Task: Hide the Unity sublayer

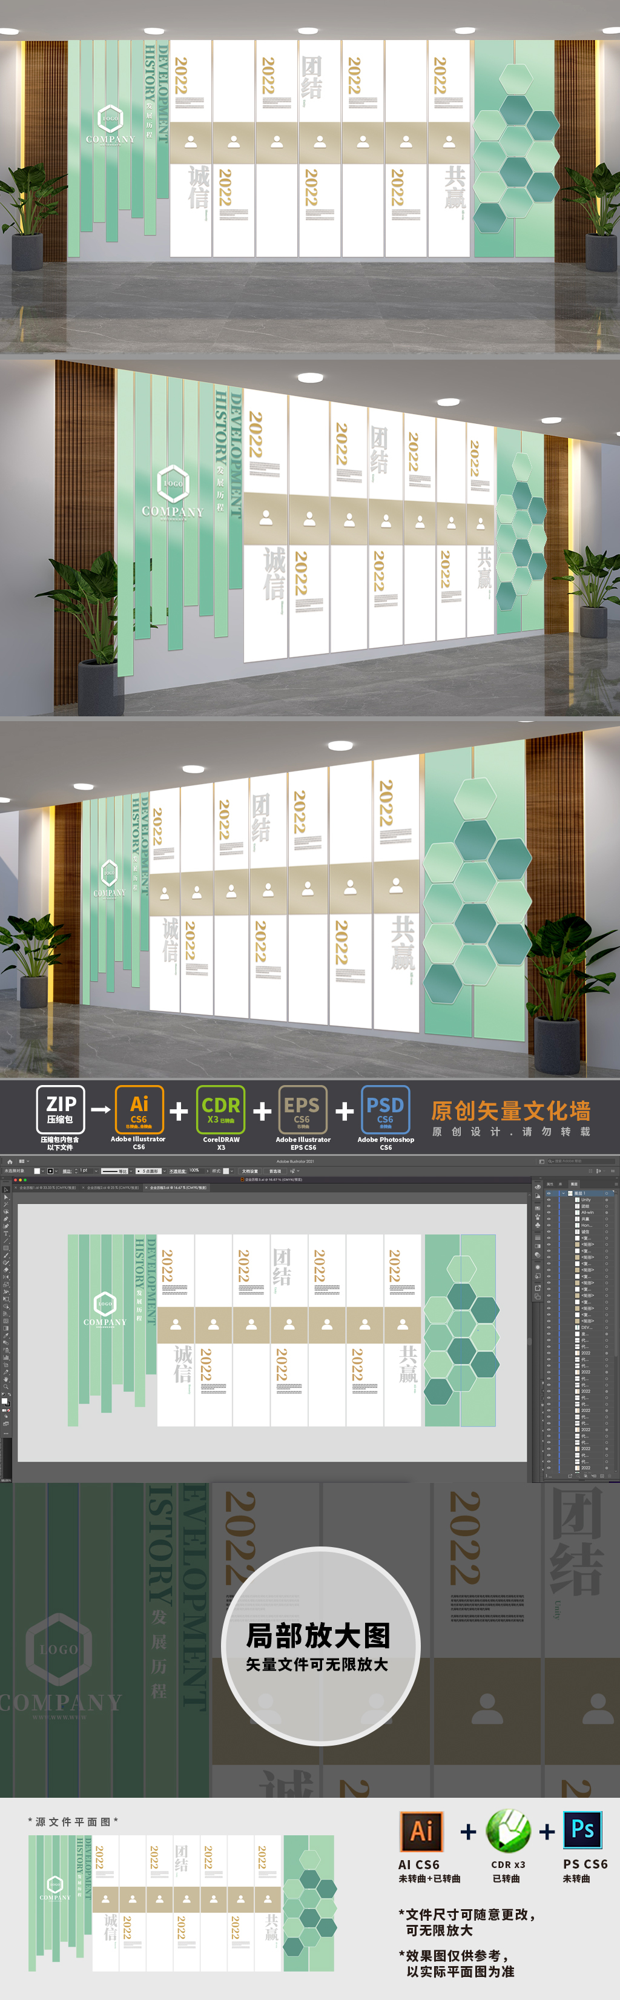Action: 549,1200
